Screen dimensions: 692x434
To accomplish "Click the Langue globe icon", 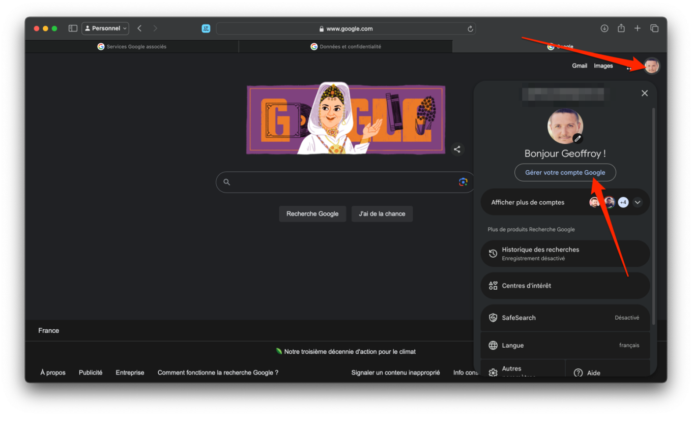I will 493,346.
